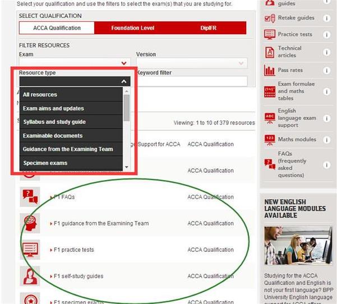Open the Pass rates sidebar link
Image resolution: width=337 pixels, height=304 pixels.
click(290, 70)
